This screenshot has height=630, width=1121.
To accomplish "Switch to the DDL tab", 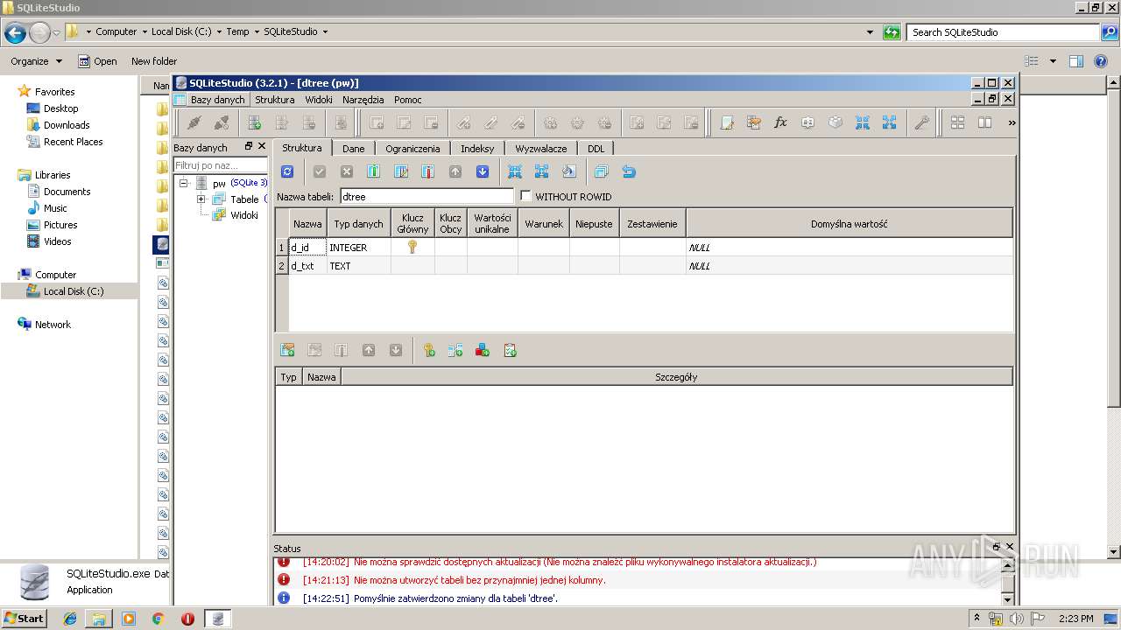I will click(596, 149).
